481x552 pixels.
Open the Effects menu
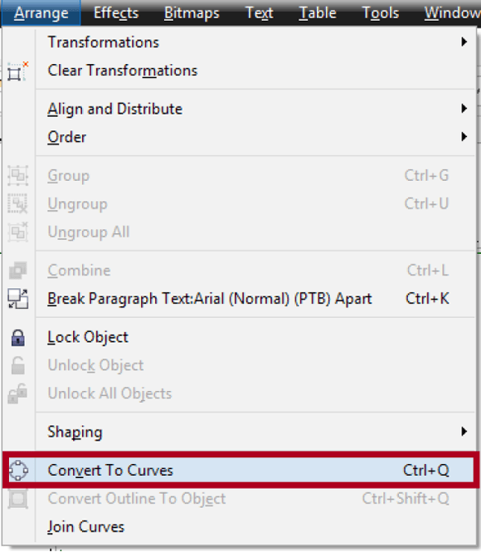coord(116,13)
